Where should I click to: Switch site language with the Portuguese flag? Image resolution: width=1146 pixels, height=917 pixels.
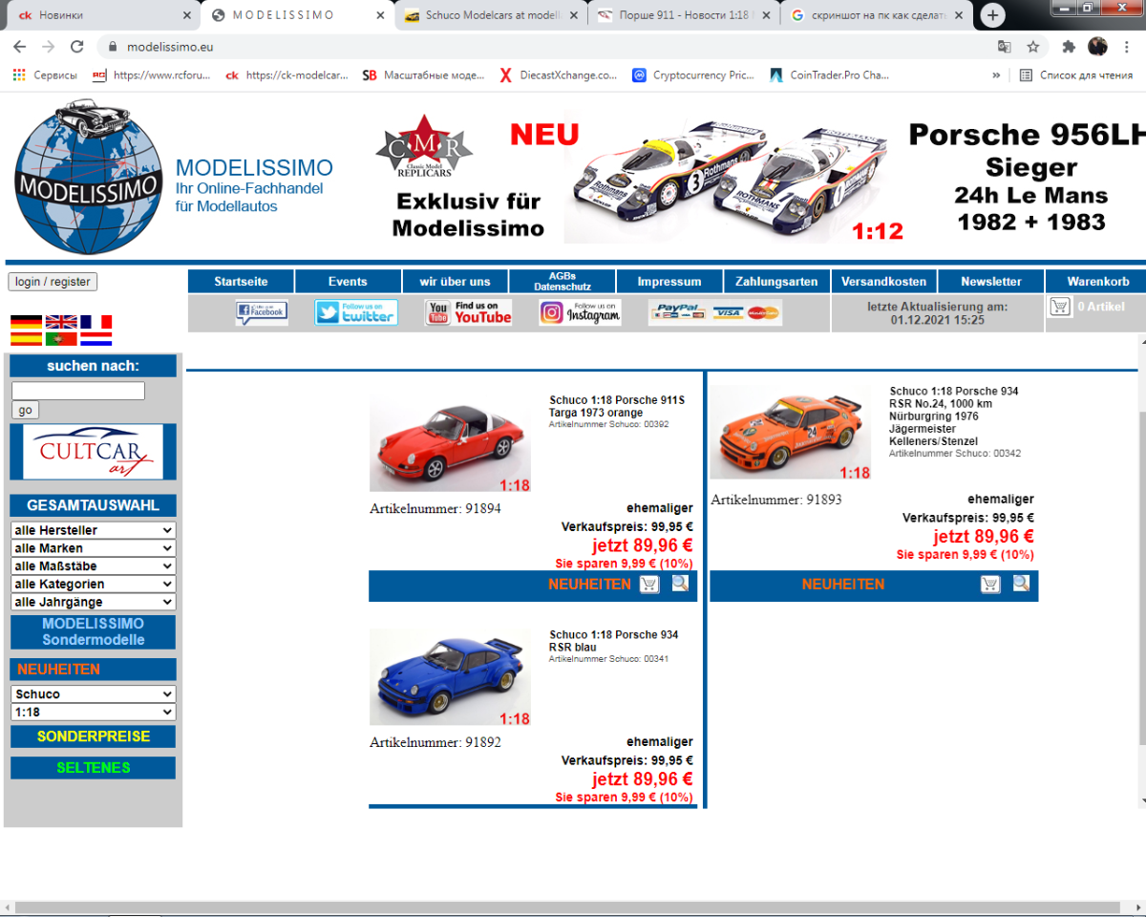(61, 338)
